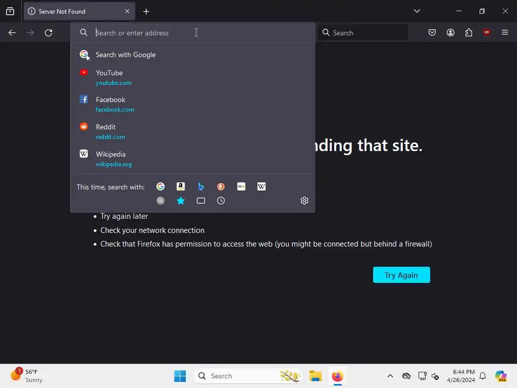The width and height of the screenshot is (517, 388).
Task: Open the Firefox account icon
Action: [450, 32]
